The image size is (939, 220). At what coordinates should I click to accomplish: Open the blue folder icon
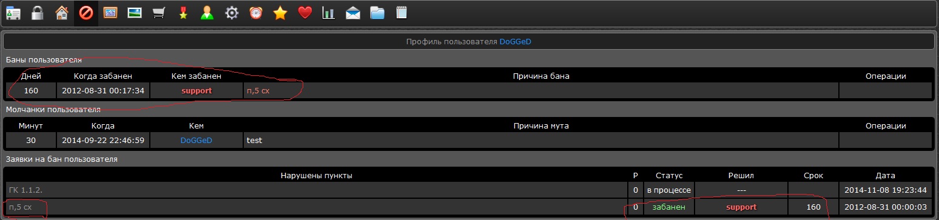(377, 13)
